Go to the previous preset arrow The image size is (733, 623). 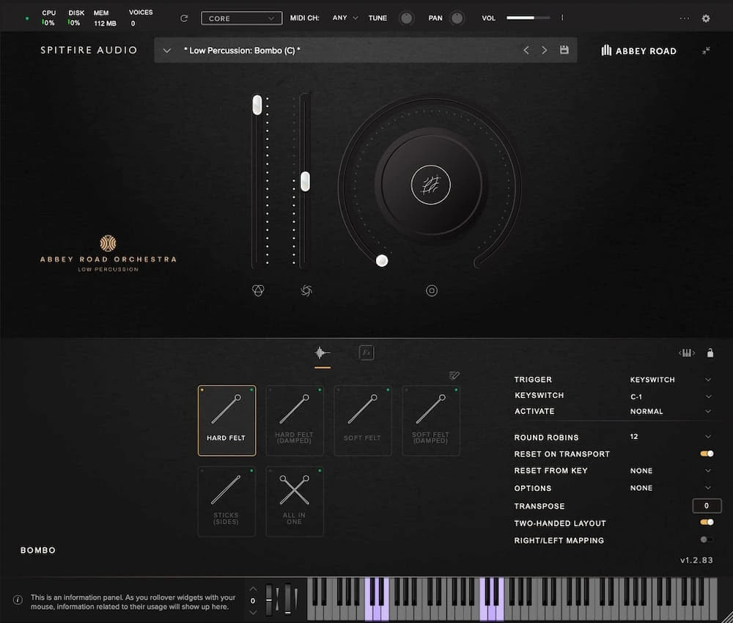[x=526, y=50]
